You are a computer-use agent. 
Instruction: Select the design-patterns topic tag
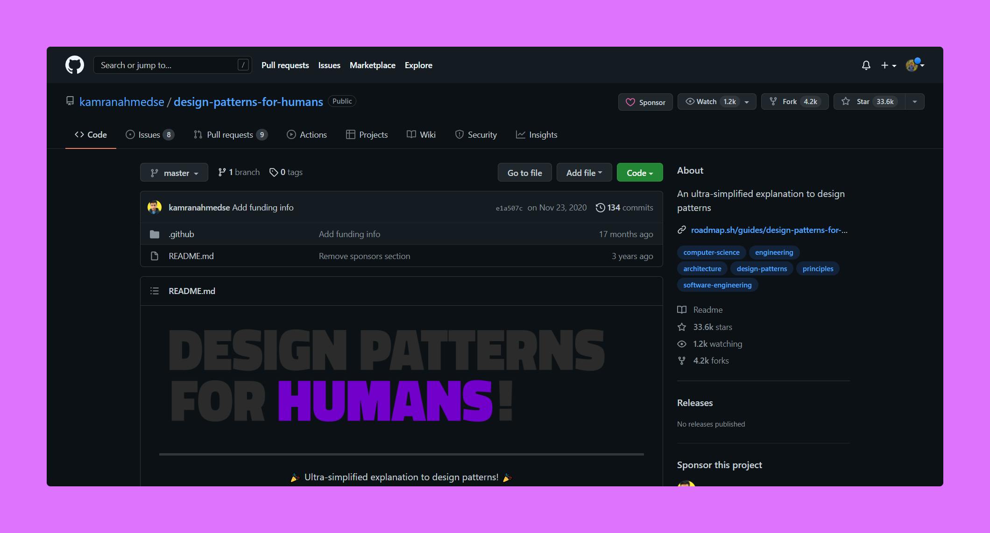click(x=762, y=269)
